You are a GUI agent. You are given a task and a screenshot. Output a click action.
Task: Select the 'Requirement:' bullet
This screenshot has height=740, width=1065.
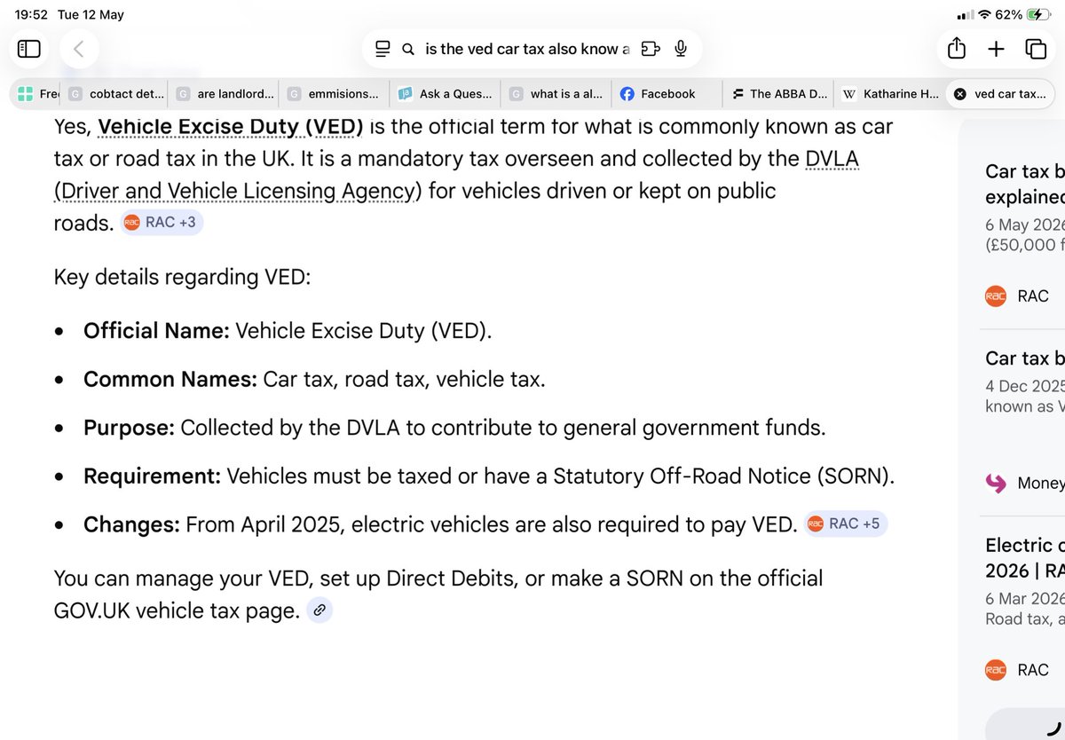489,476
